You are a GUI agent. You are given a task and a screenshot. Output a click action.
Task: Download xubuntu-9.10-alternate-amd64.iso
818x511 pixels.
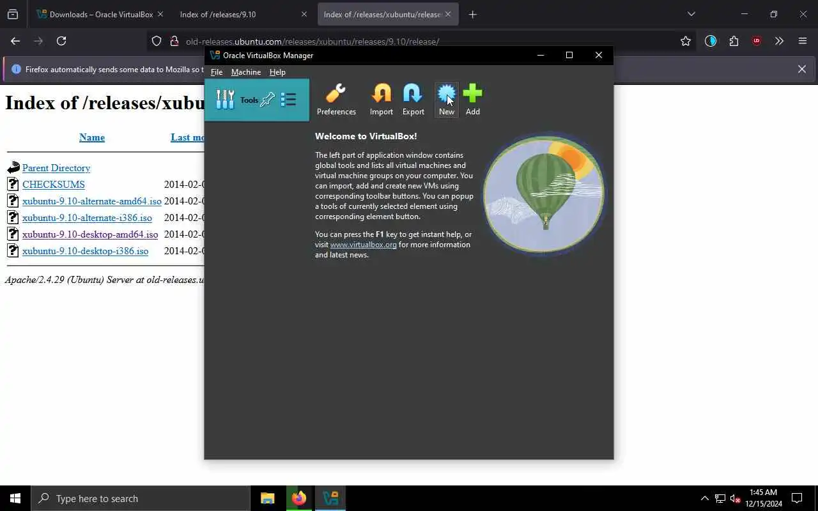92,201
